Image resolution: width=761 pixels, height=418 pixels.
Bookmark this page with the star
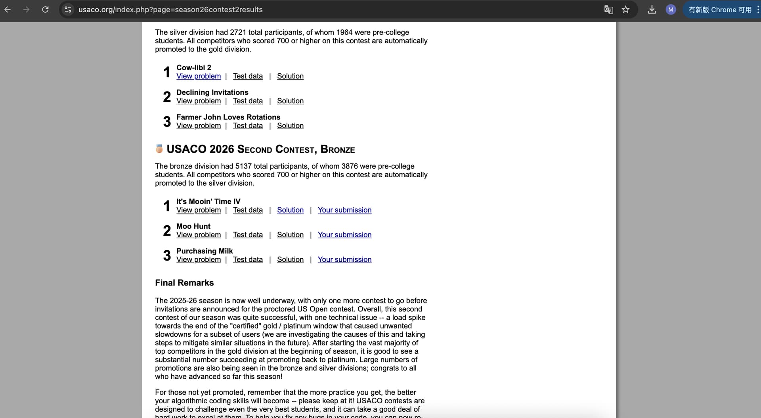(625, 10)
